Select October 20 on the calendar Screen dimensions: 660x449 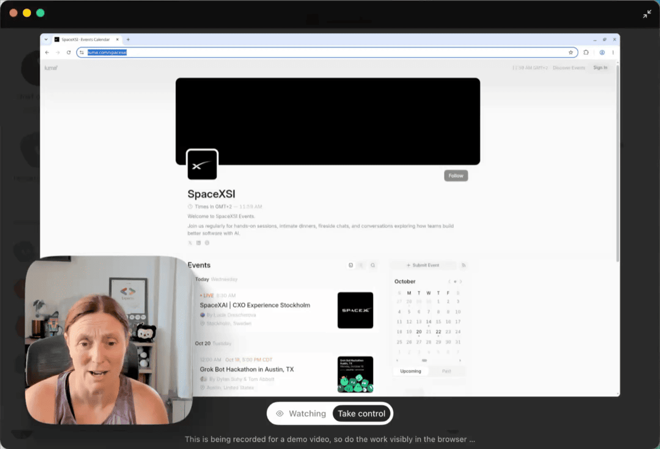419,332
